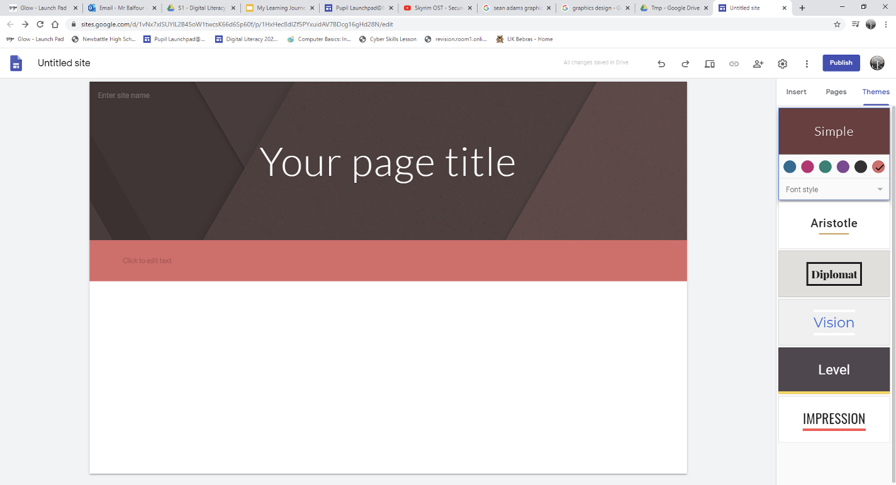
Task: Click the Google Sites home logo
Action: point(16,63)
